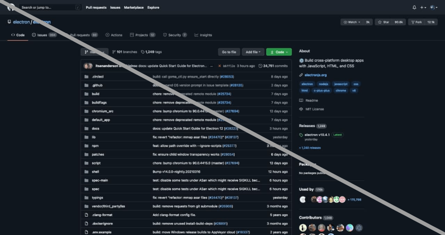Open the .clang-format file

tap(102, 215)
